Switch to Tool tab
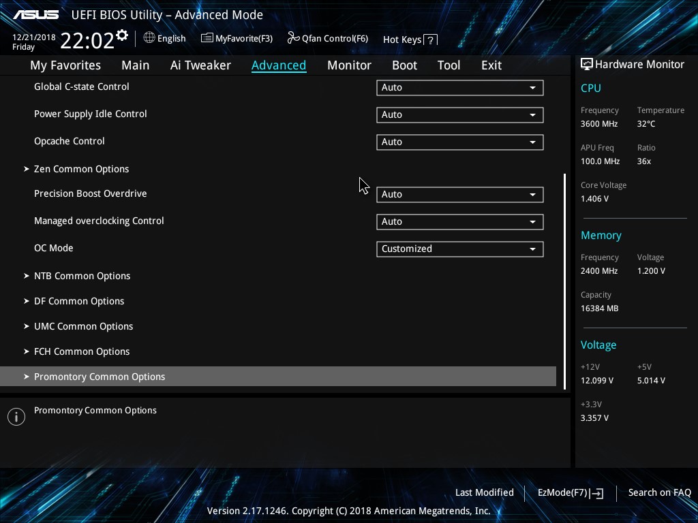This screenshot has height=523, width=698. (449, 65)
